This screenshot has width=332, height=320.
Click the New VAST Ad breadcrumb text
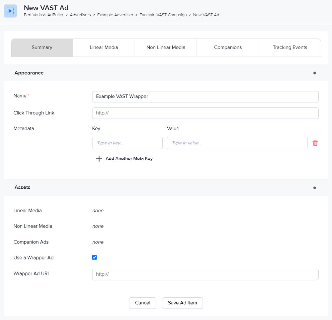tap(206, 15)
